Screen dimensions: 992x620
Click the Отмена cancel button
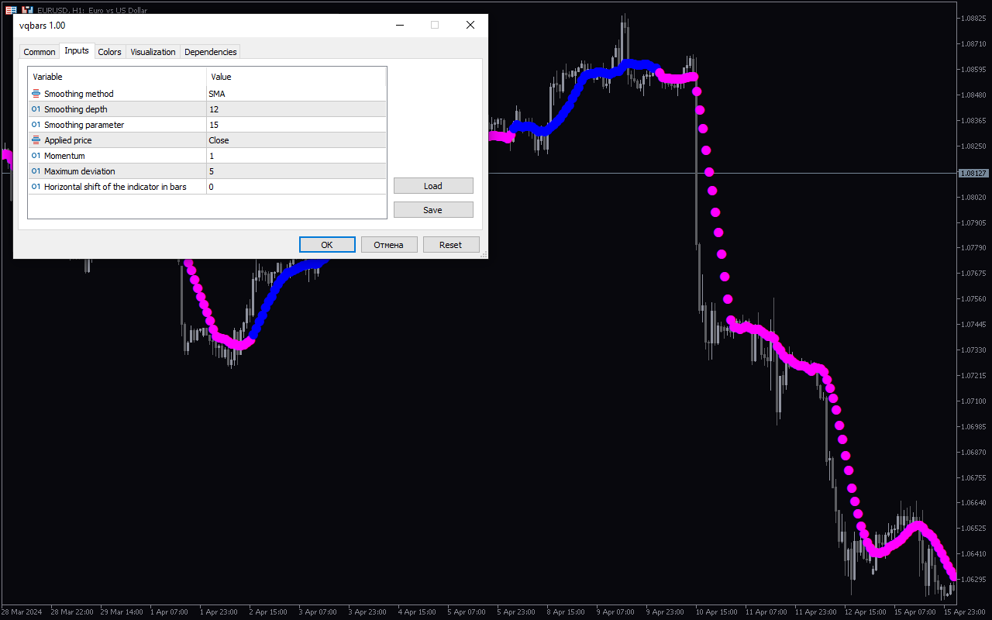pos(389,245)
